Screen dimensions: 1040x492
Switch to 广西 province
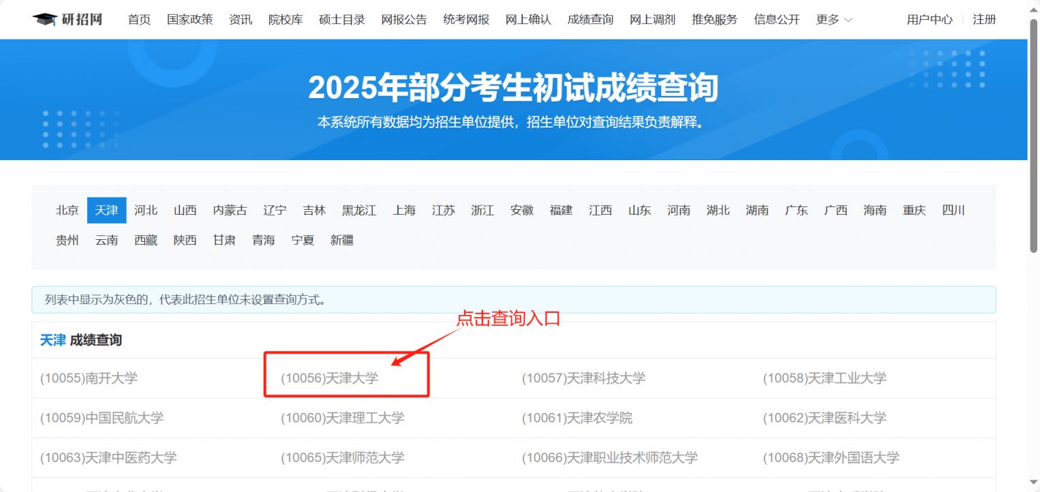point(836,211)
